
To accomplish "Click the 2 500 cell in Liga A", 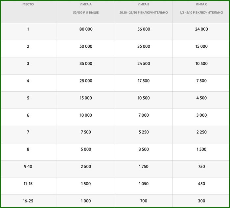I will [86, 167].
